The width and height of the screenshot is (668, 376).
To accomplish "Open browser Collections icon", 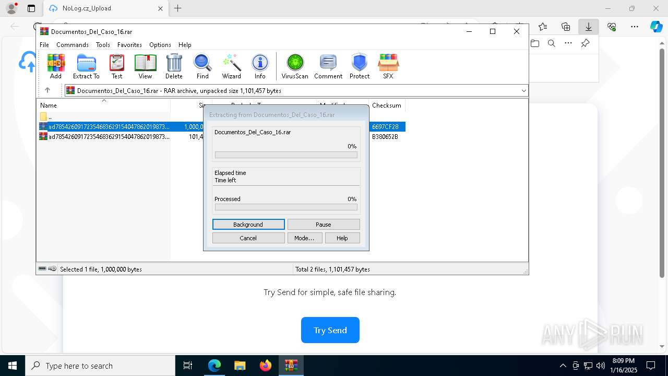I will (566, 27).
